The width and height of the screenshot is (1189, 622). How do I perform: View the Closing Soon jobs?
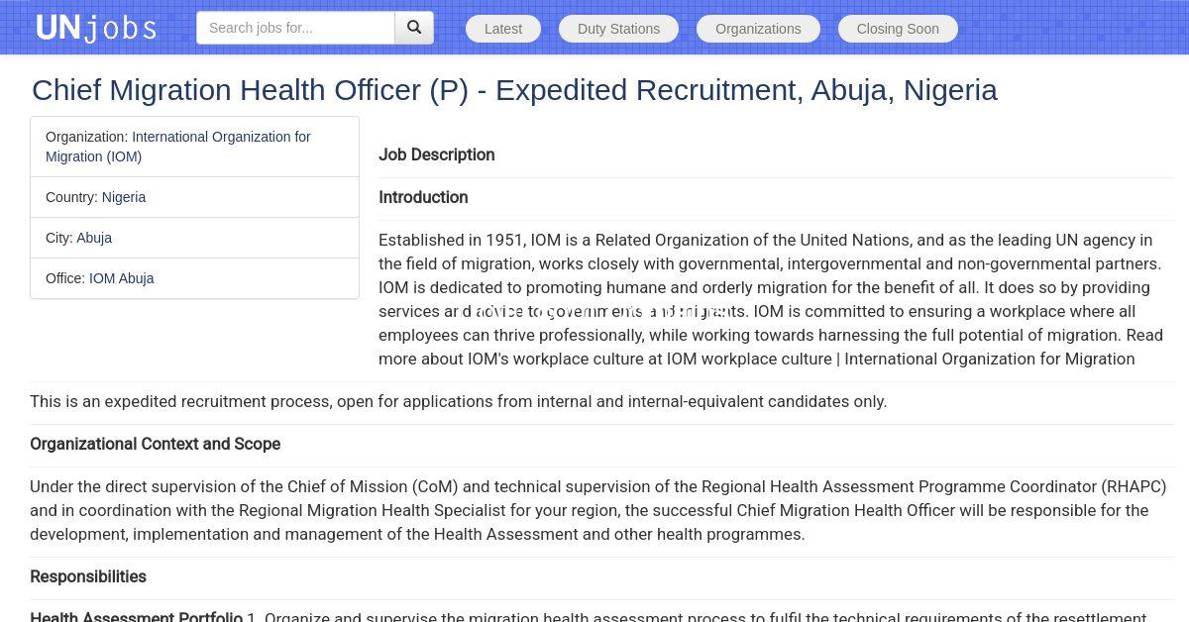tap(898, 29)
